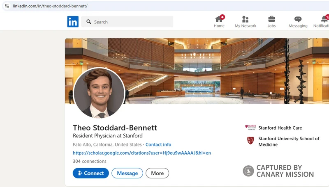Open the Stanford Health Care link
The height and width of the screenshot is (187, 329).
280,128
